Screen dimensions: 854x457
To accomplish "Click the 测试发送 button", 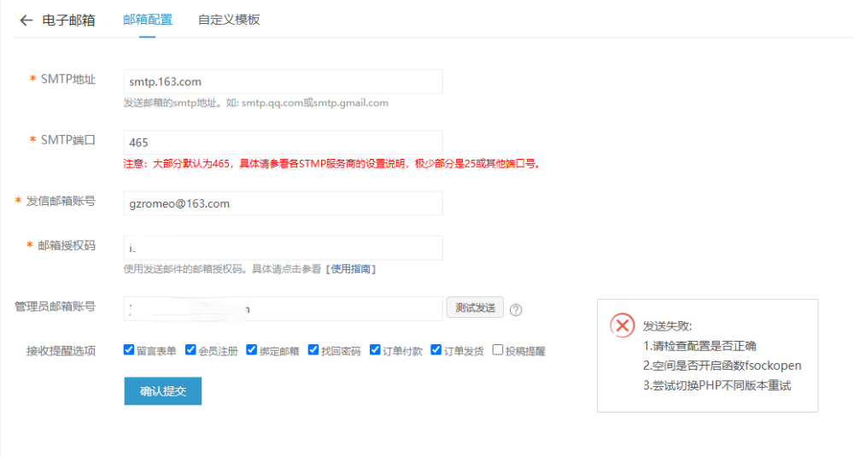I will coord(475,308).
